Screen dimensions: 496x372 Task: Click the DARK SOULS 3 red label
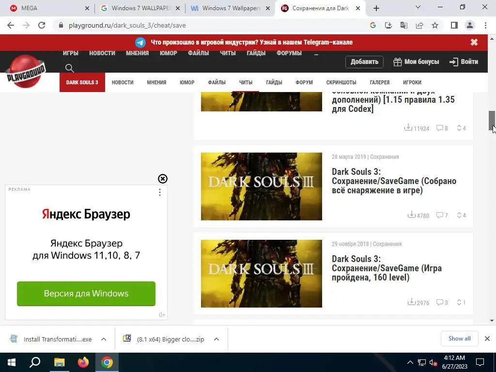(82, 82)
